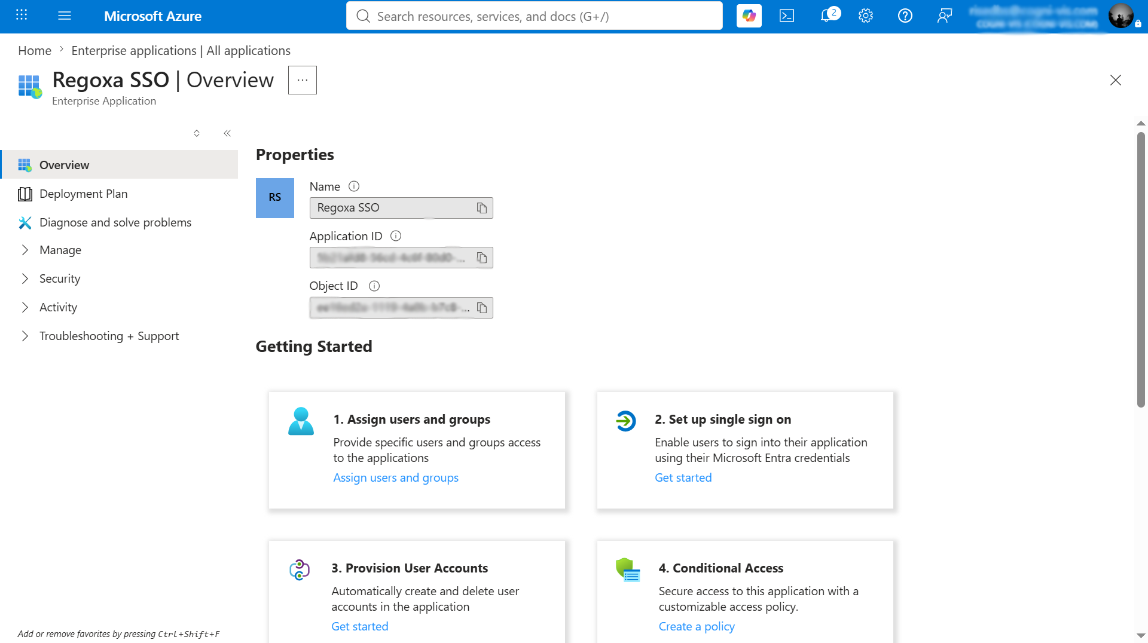The width and height of the screenshot is (1148, 643).
Task: Click the Assign users person icon
Action: 301,421
